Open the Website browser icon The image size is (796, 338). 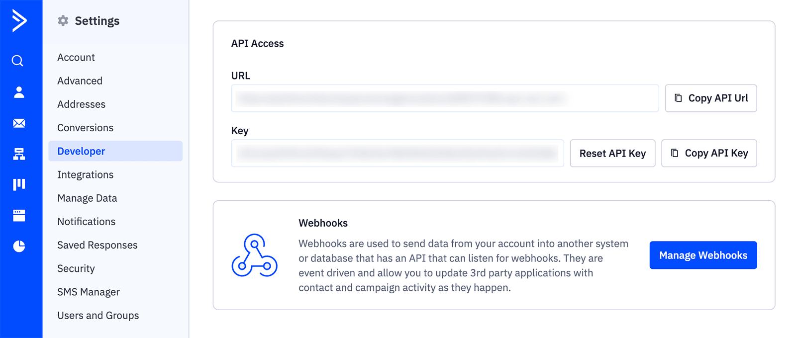click(x=18, y=215)
